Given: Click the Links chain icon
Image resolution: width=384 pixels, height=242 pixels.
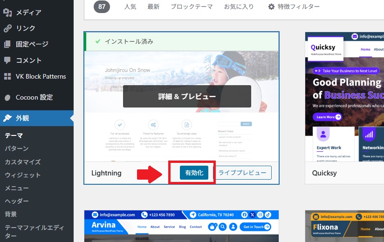Looking at the screenshot, I should [x=7, y=28].
